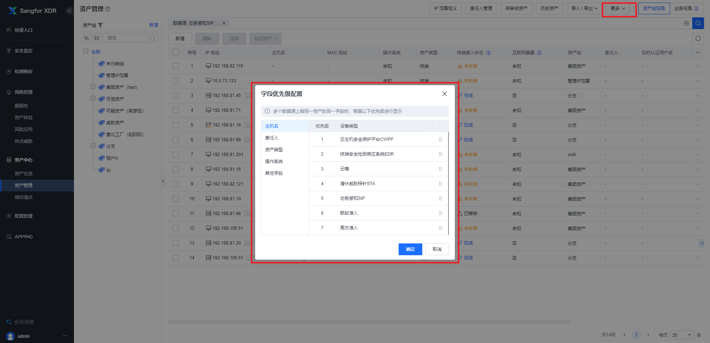Clear the data source filter field icon

[x=686, y=23]
